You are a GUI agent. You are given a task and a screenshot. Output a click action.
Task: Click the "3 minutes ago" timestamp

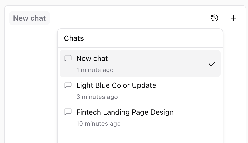(97, 97)
